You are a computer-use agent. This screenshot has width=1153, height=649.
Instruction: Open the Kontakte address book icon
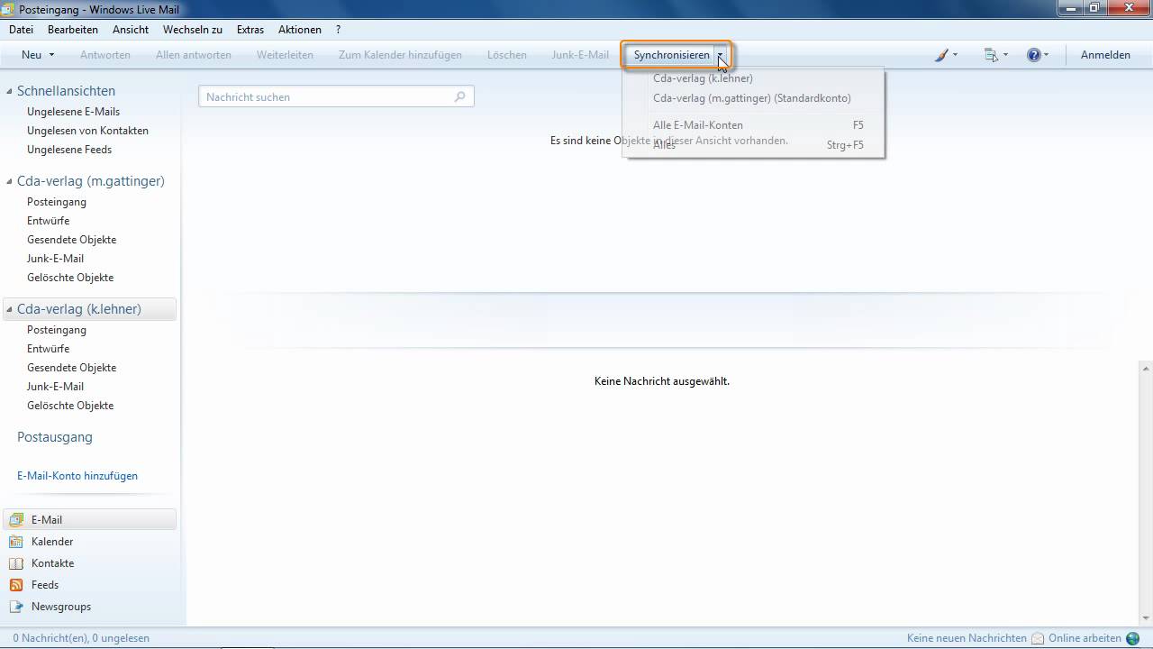pos(15,563)
